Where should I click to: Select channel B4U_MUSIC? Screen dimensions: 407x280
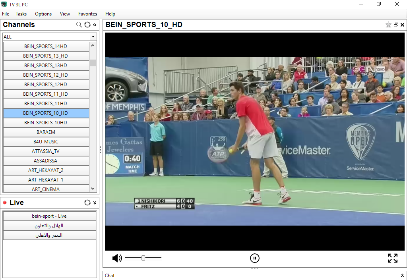(46, 142)
